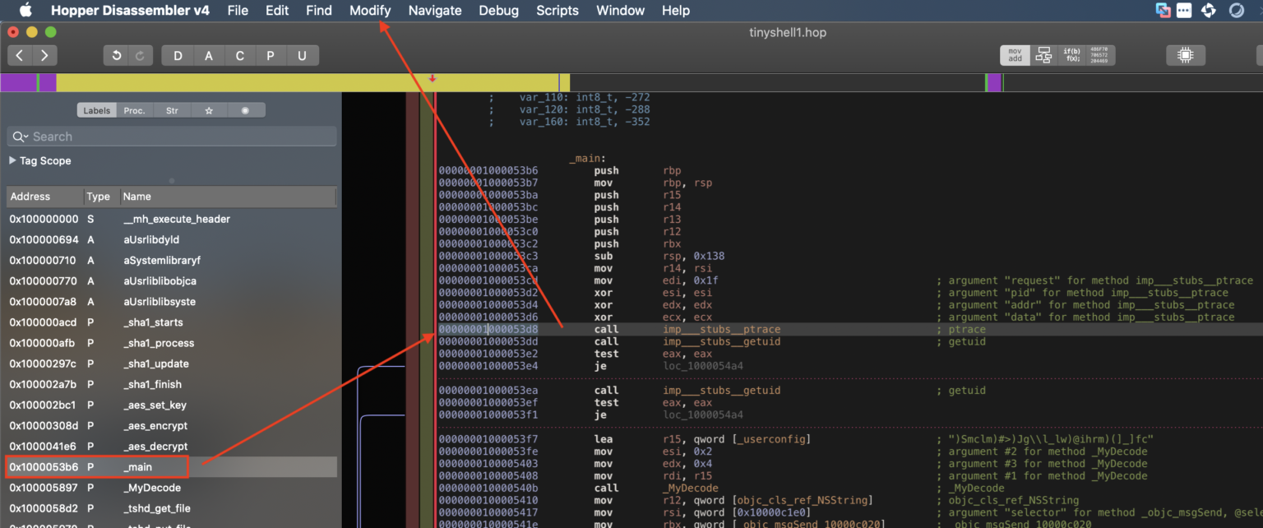Click the VMware-style overlapping squares menu bar icon

pyautogui.click(x=1163, y=10)
